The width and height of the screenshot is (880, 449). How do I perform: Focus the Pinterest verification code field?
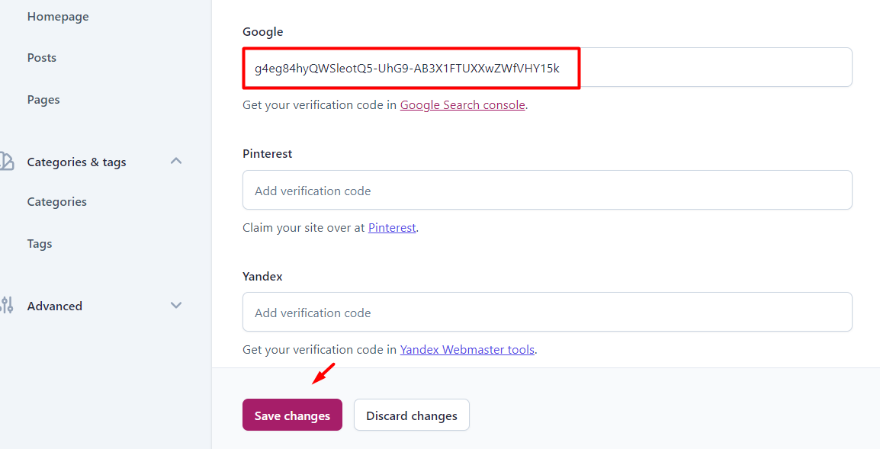(548, 191)
